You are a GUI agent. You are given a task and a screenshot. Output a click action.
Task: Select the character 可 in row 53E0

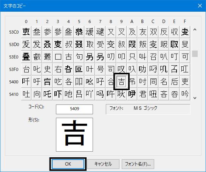click(x=185, y=57)
